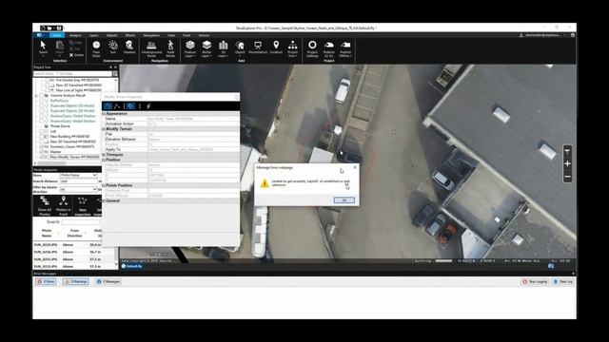Open Project Settings
The width and height of the screenshot is (609, 342).
click(312, 48)
